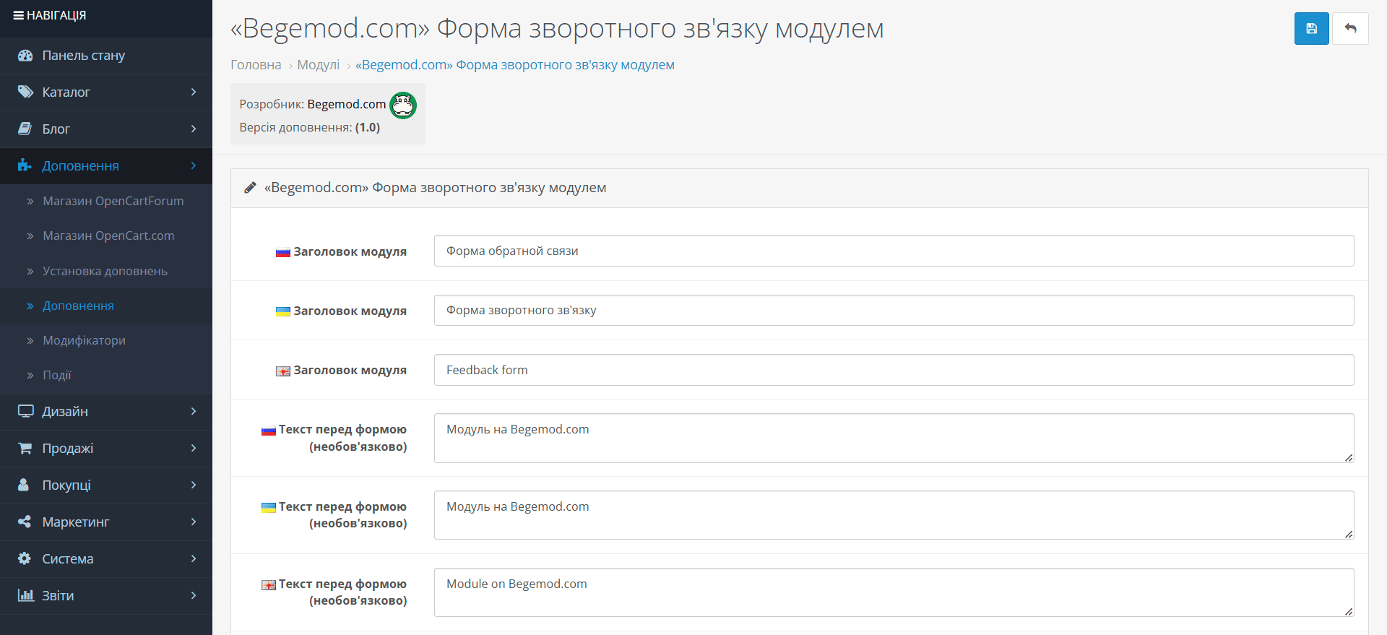Toggle the navigation hamburger icon
The height and width of the screenshot is (635, 1387).
[19, 15]
